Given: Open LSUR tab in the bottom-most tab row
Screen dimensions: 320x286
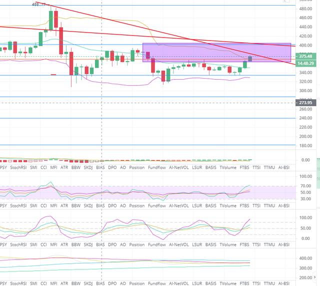Looking at the screenshot, I should click(197, 283).
